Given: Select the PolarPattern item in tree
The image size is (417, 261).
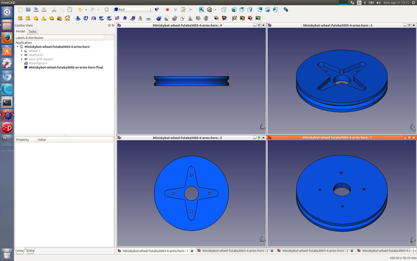Looking at the screenshot, I should pos(38,63).
